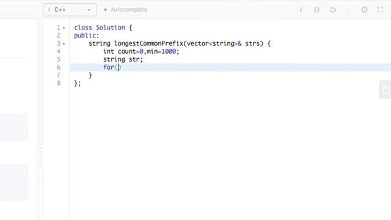Open the C++ language dropdown
The image size is (391, 220).
[70, 10]
